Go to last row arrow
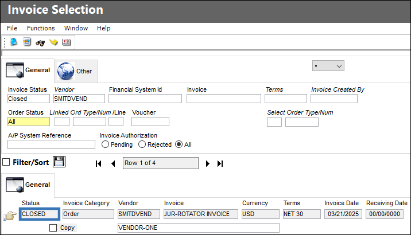411x235 pixels. pos(220,163)
